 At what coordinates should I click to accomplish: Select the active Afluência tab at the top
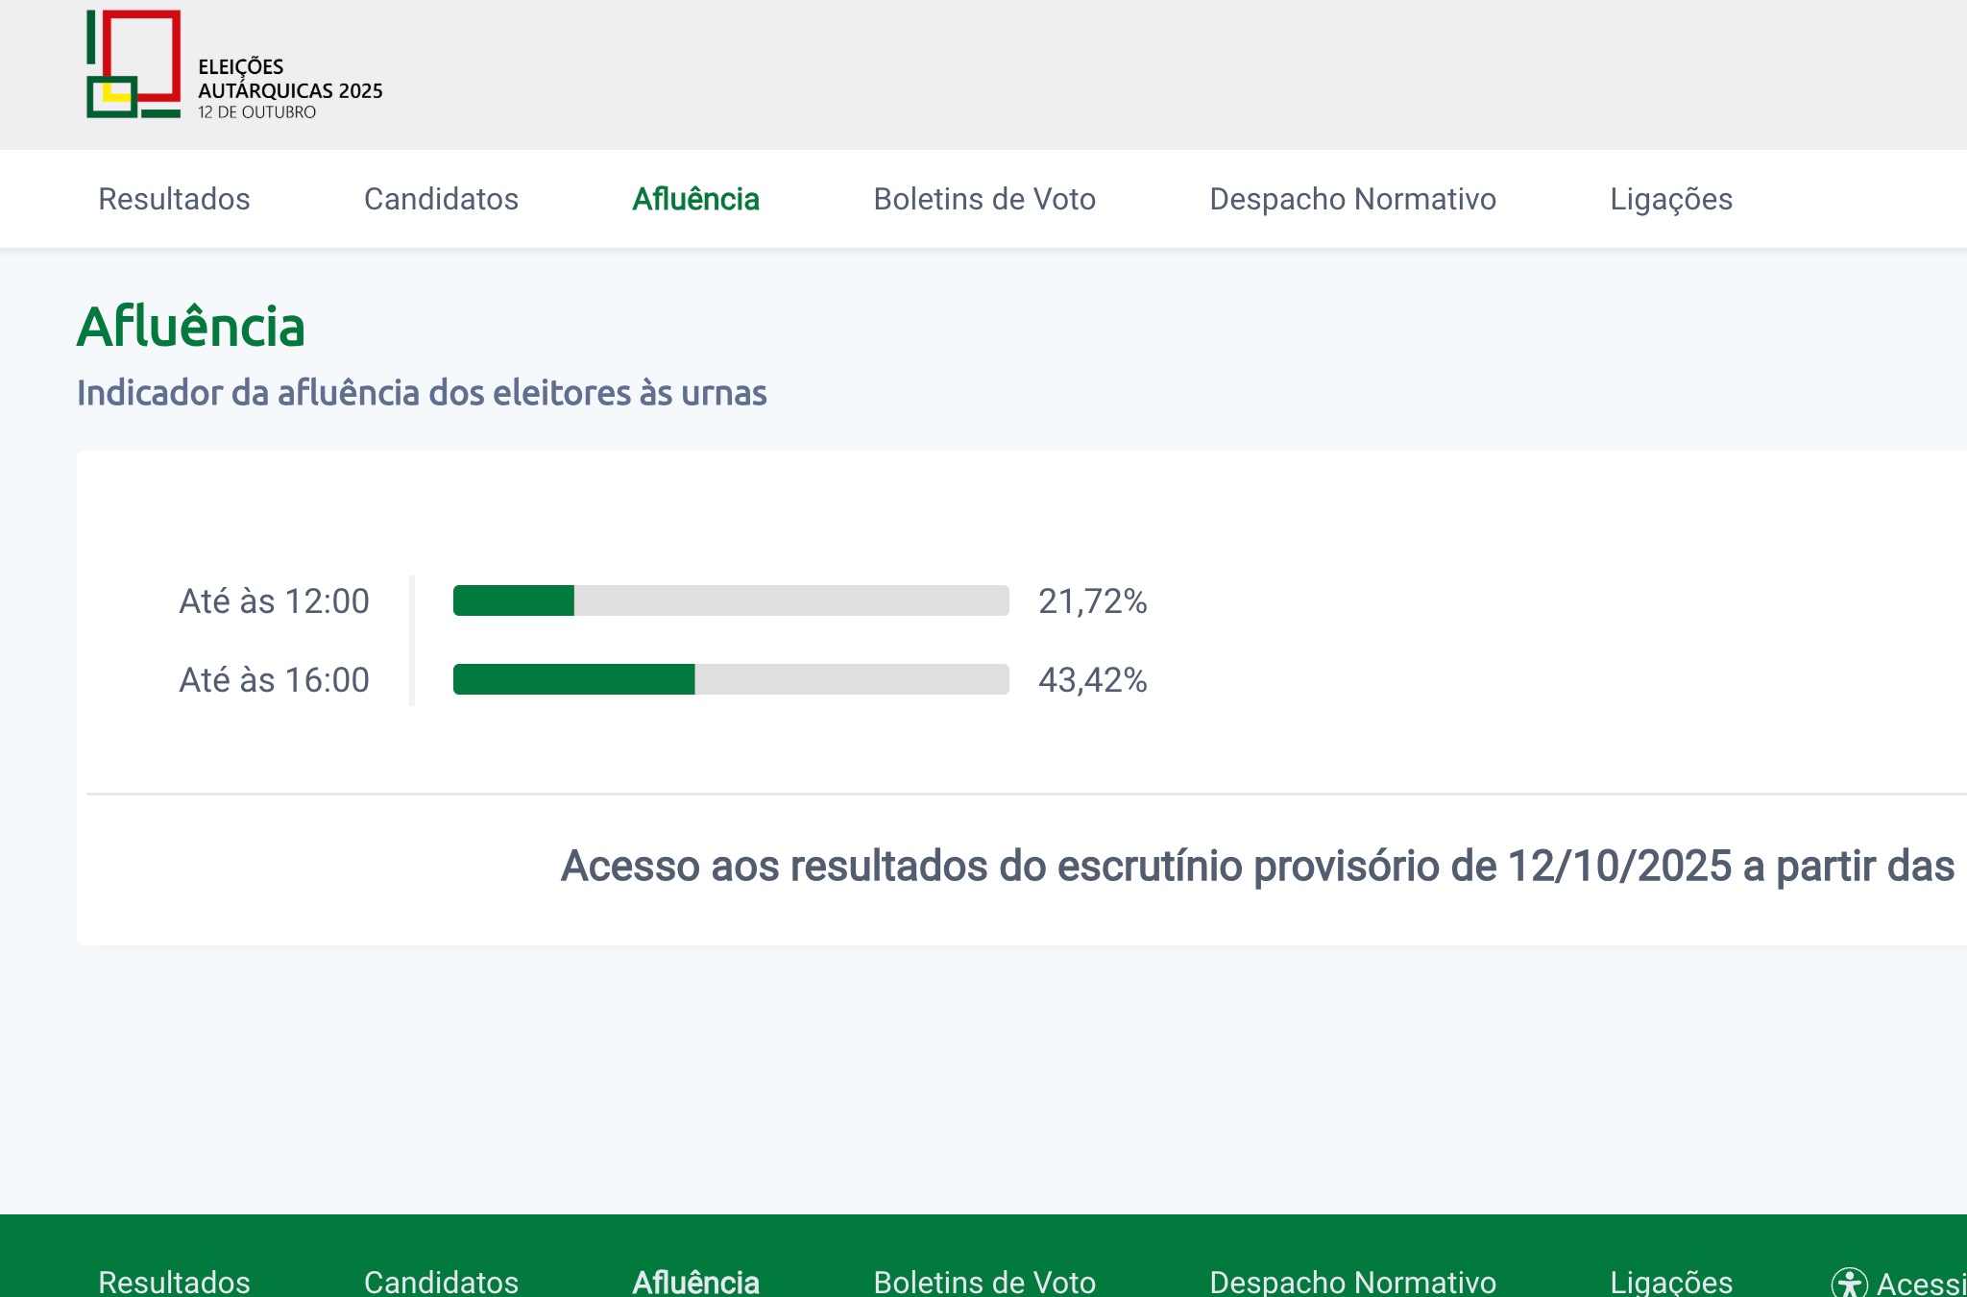[x=695, y=199]
